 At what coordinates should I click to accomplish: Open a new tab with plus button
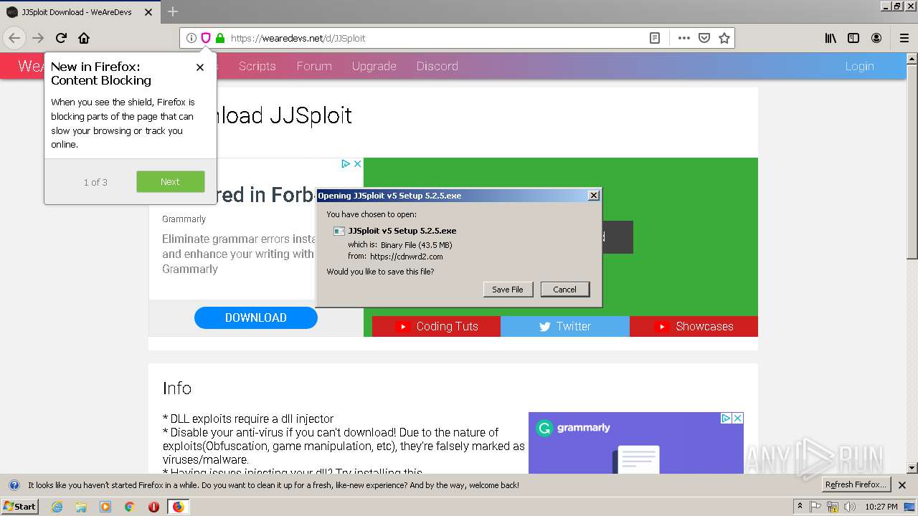(x=173, y=11)
